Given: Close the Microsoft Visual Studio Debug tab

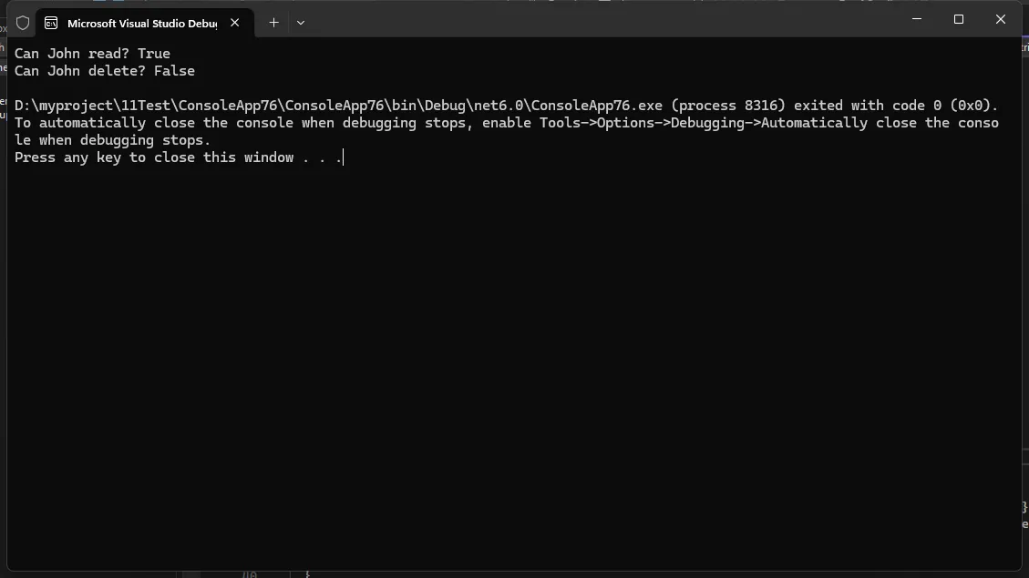Looking at the screenshot, I should click(234, 23).
